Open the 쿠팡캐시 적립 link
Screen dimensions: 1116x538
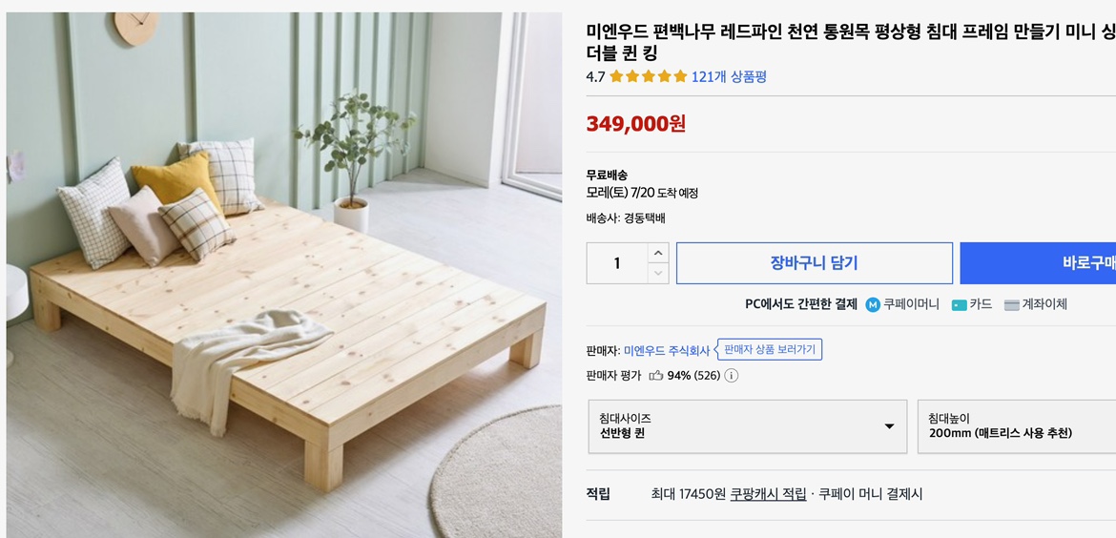(x=768, y=494)
